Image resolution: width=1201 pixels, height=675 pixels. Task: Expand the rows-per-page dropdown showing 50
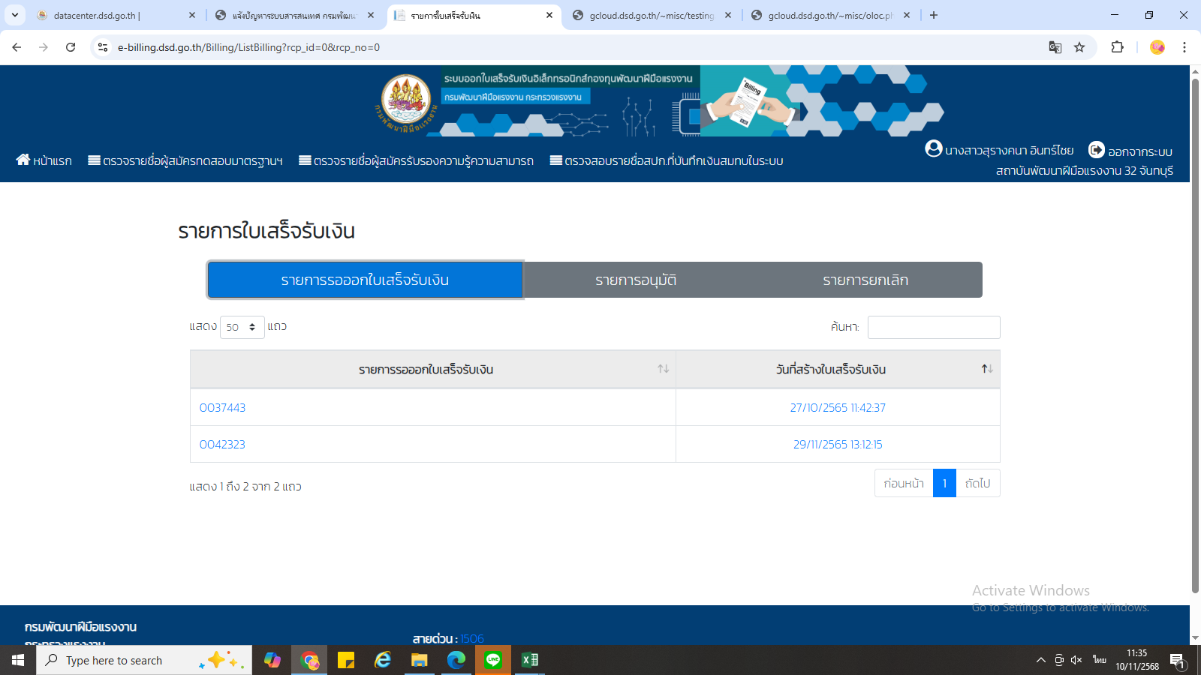pyautogui.click(x=242, y=327)
